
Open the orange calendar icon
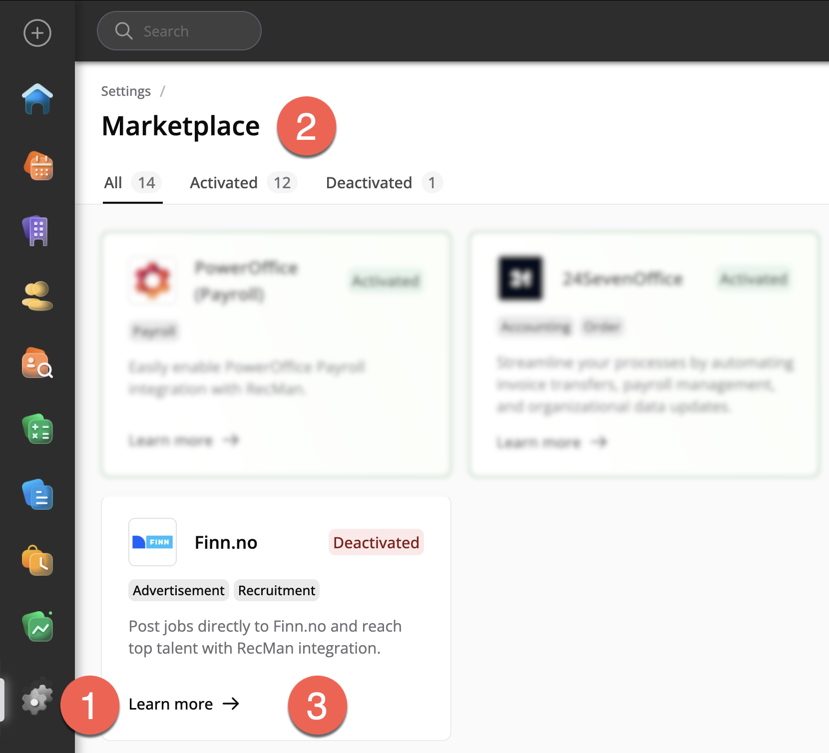click(38, 166)
